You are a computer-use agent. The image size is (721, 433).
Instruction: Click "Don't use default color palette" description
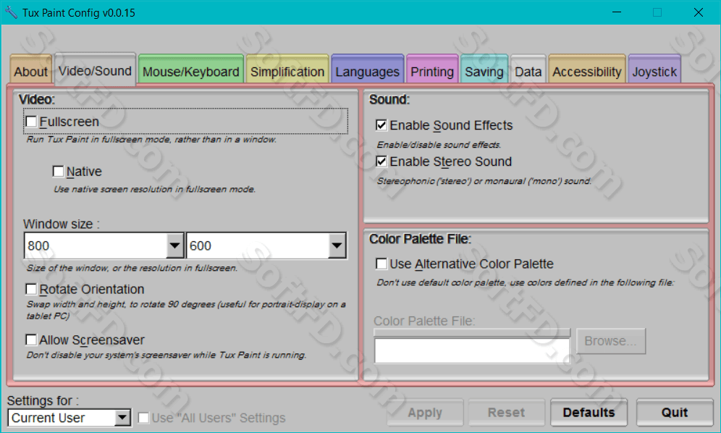[x=526, y=282]
